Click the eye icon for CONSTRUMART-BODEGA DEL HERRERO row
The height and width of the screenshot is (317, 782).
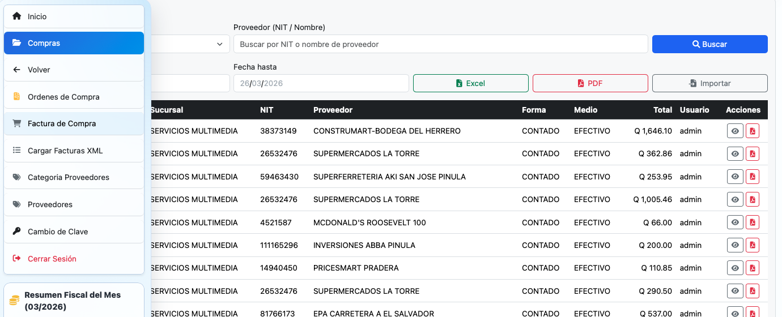point(735,131)
